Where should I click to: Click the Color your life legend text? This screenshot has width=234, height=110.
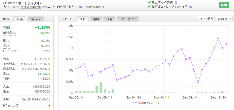pyautogui.click(x=149, y=103)
